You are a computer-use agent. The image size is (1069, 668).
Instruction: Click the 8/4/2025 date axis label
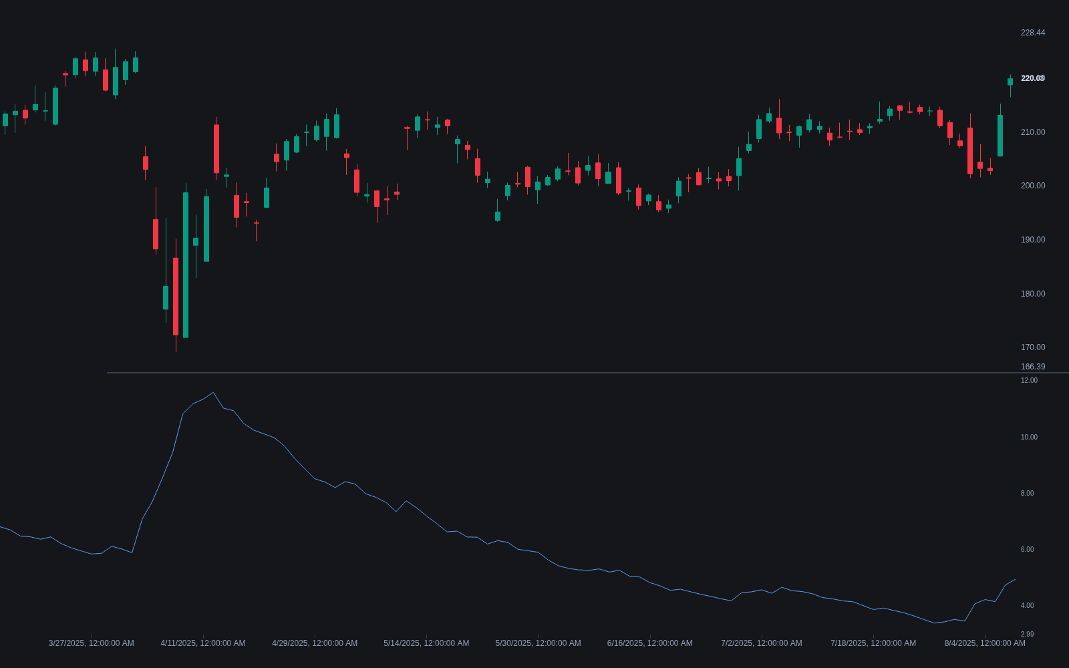(985, 643)
